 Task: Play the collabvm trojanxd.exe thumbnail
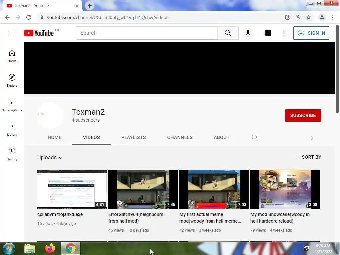click(72, 189)
